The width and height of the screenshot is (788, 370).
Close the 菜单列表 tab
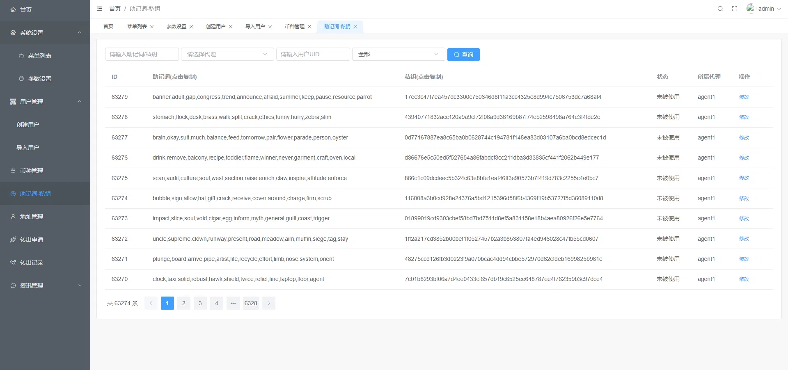(152, 27)
